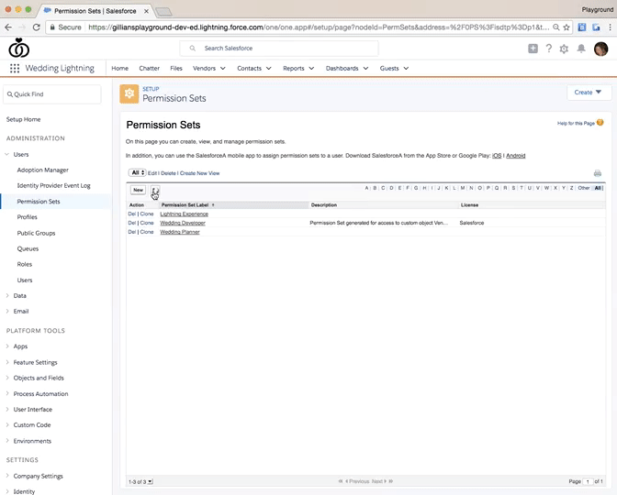Clone the Wedding Planner permission set

147,232
